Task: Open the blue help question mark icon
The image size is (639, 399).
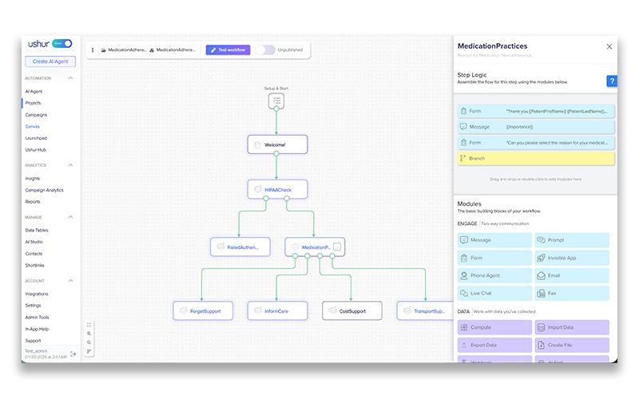Action: click(x=611, y=81)
